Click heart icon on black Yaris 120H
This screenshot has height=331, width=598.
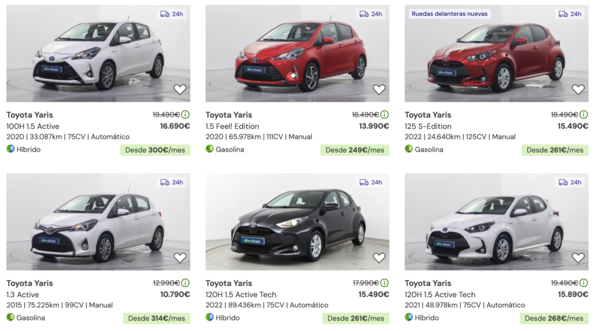(379, 258)
